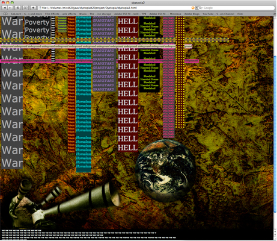277x241 pixels.
Task: Reload the page with the refresh icon
Action: coord(17,8)
